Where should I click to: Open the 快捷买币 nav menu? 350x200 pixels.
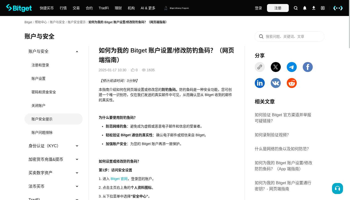[x=47, y=8]
